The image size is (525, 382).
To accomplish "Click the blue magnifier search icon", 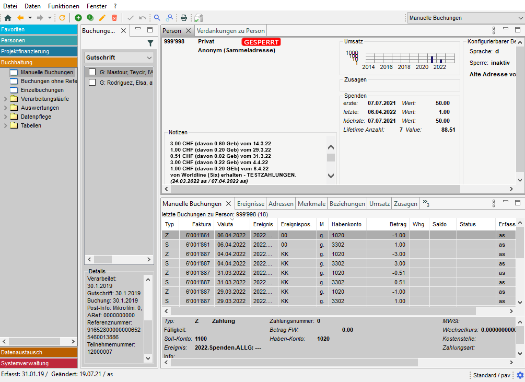I will 157,18.
